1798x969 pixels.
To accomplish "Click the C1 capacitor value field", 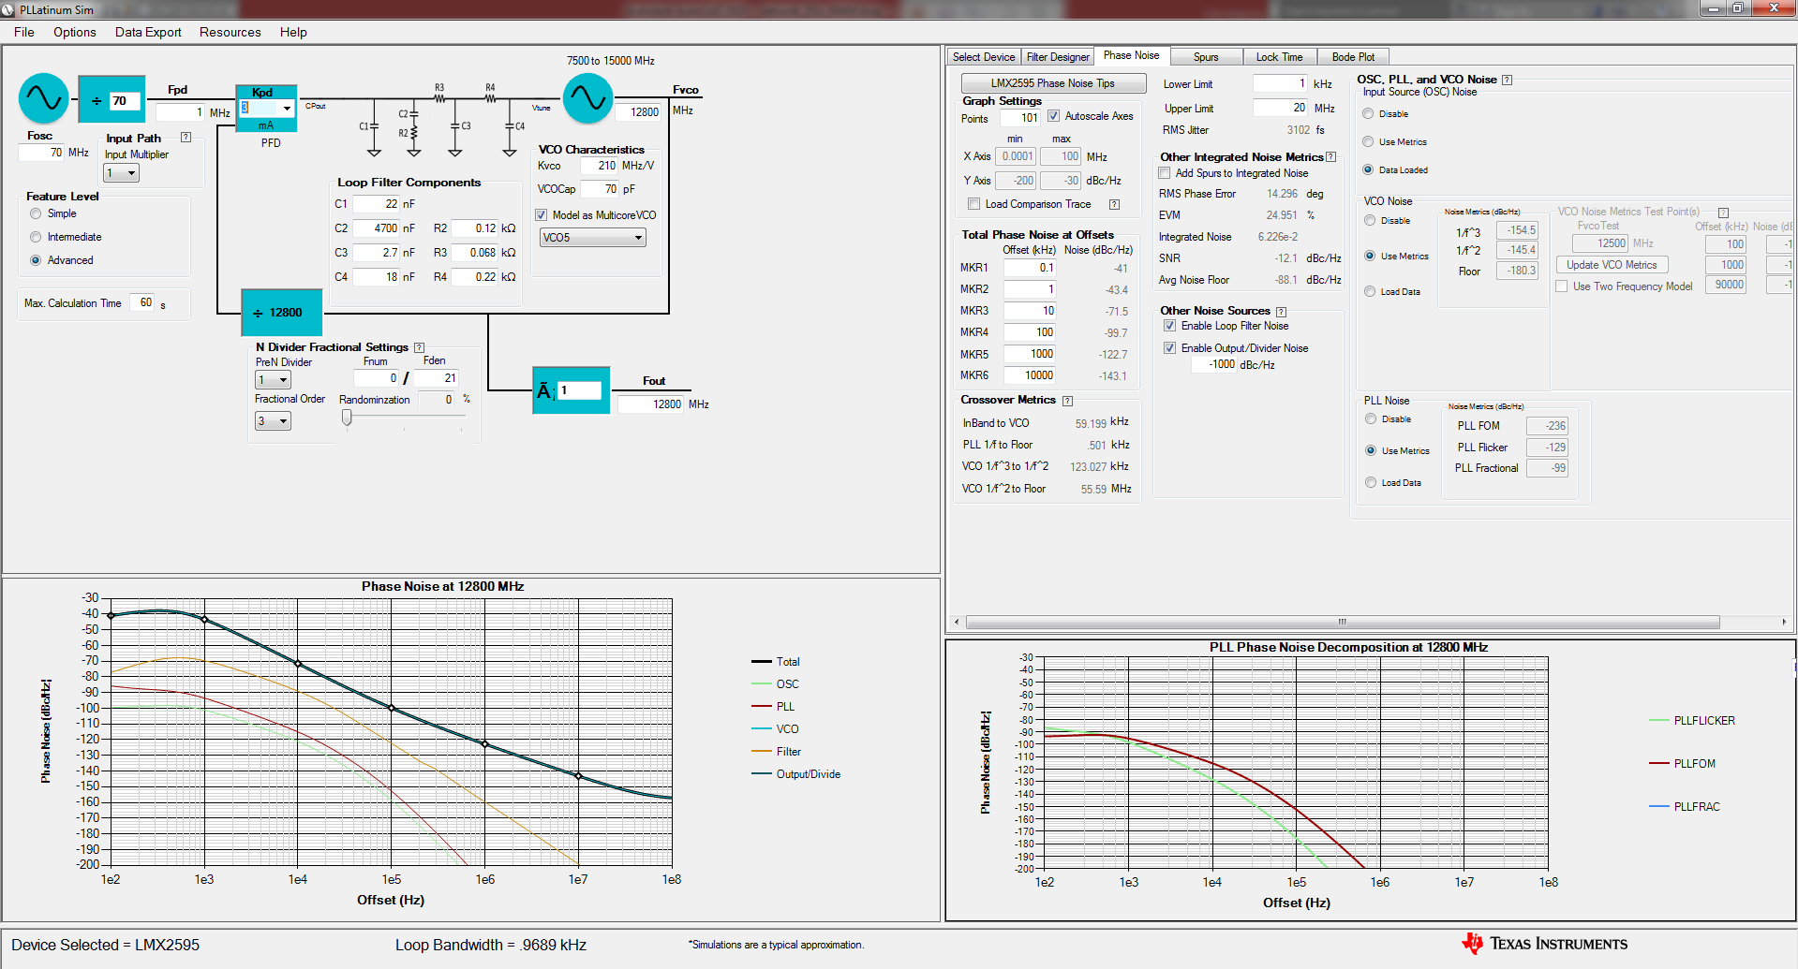I will (x=377, y=204).
